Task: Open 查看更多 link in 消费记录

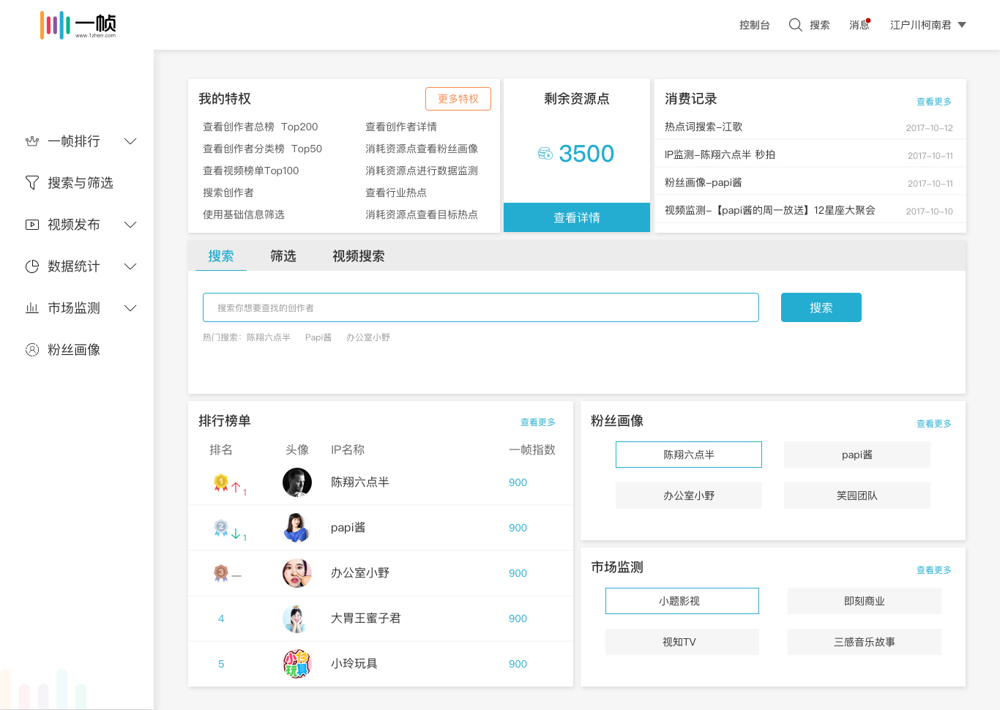Action: [x=933, y=102]
